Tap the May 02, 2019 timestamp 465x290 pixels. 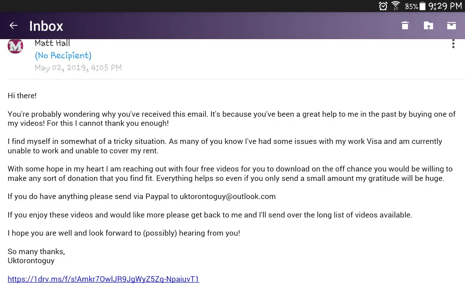[78, 68]
